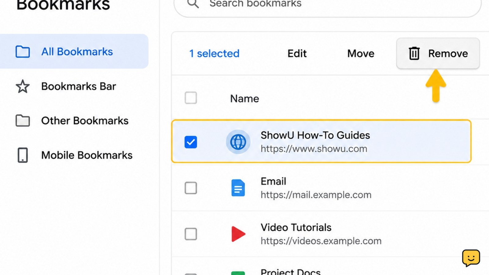Open the yellow smiley chat bubble

pyautogui.click(x=471, y=258)
